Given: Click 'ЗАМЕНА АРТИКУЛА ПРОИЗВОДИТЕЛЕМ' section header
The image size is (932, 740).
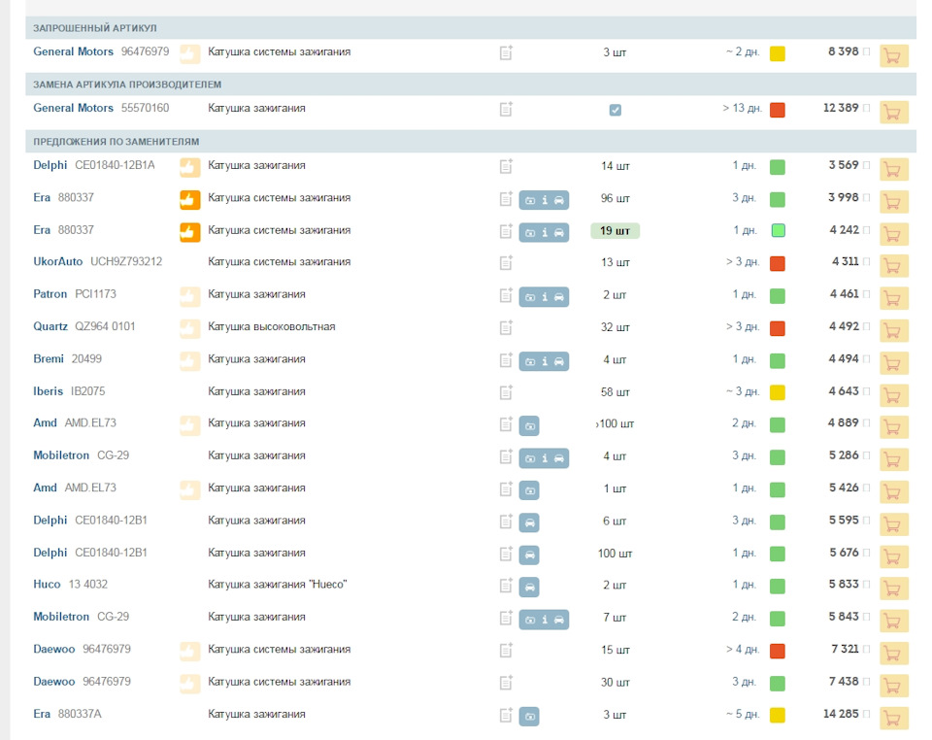Looking at the screenshot, I should click(127, 84).
